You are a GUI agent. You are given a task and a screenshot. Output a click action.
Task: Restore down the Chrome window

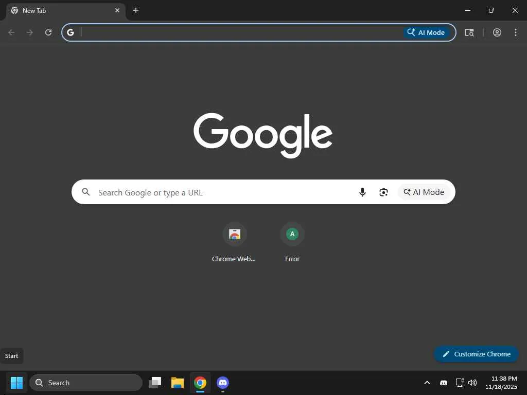pos(491,10)
